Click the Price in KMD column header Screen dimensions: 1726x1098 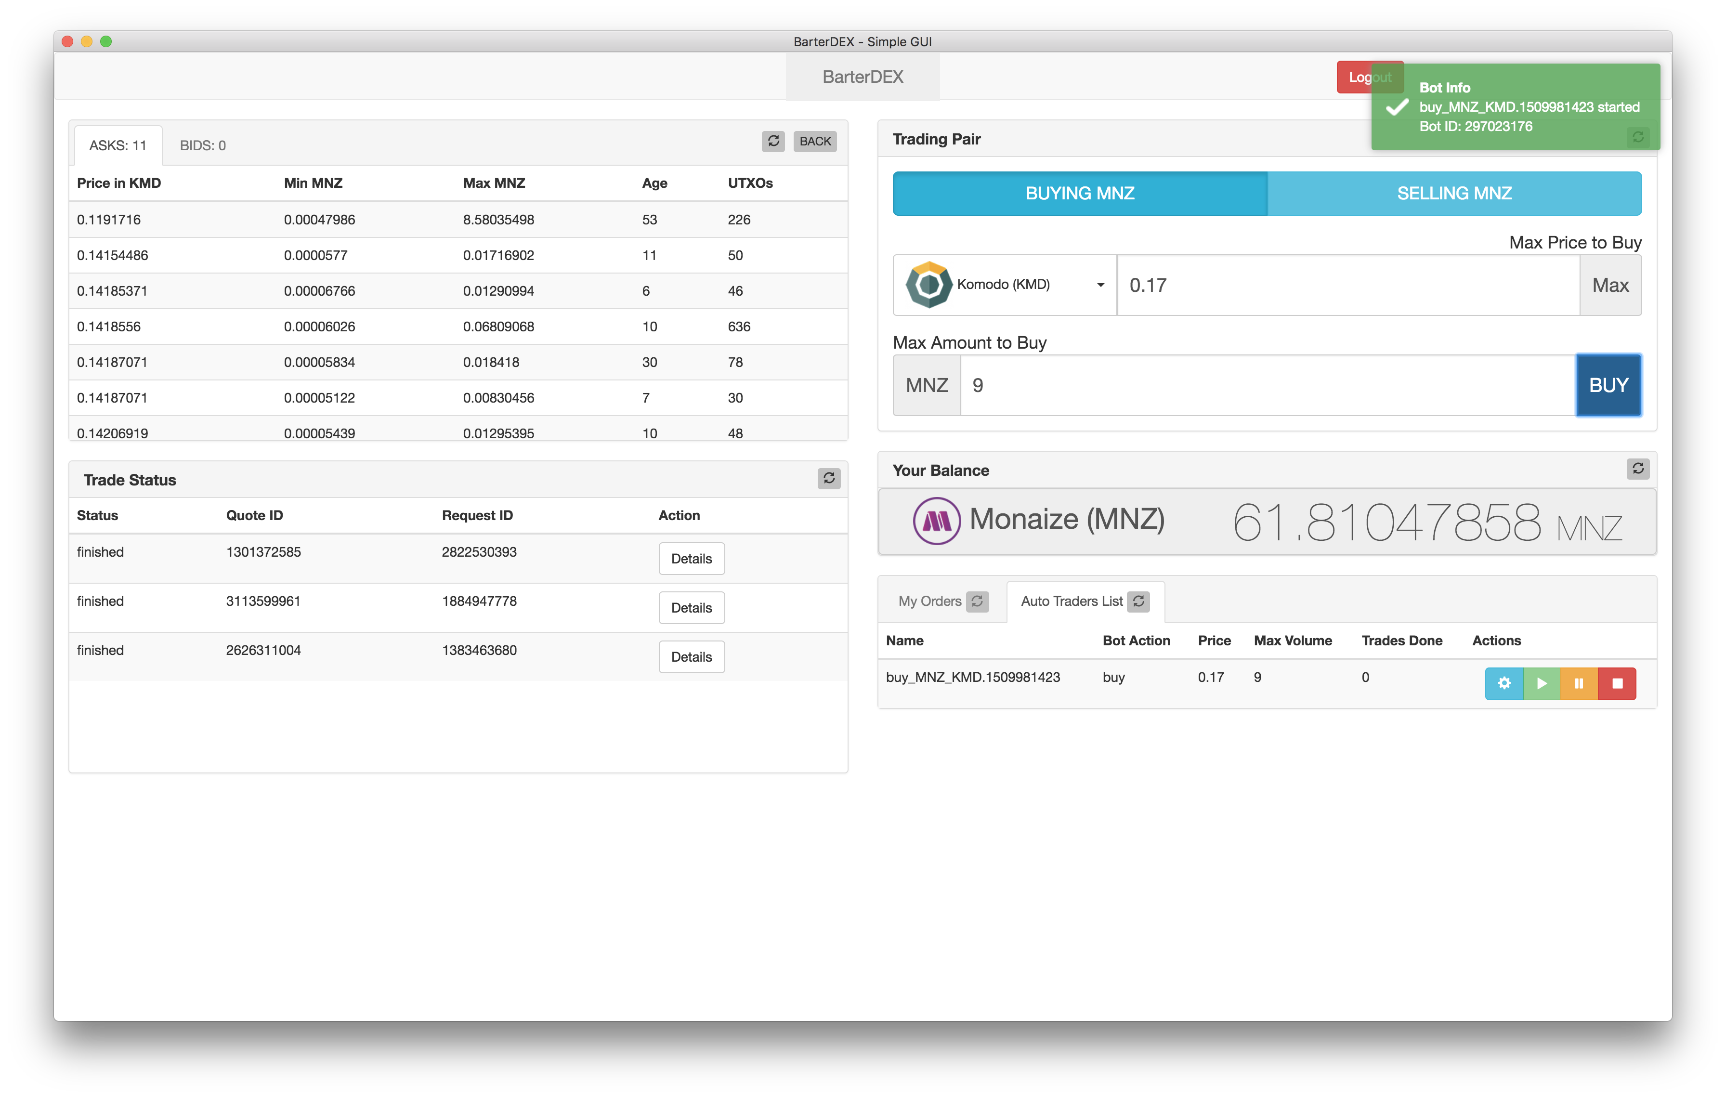(x=119, y=183)
